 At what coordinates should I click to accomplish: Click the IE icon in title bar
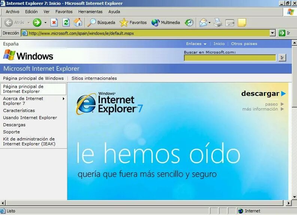(x=3, y=3)
